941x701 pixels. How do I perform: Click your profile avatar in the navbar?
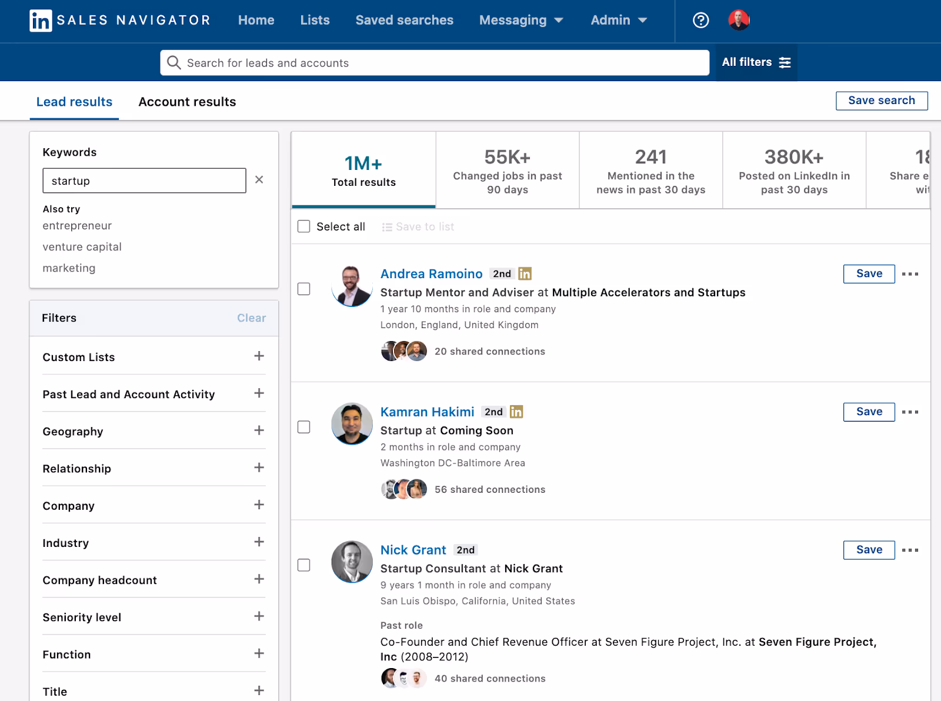[x=739, y=19]
